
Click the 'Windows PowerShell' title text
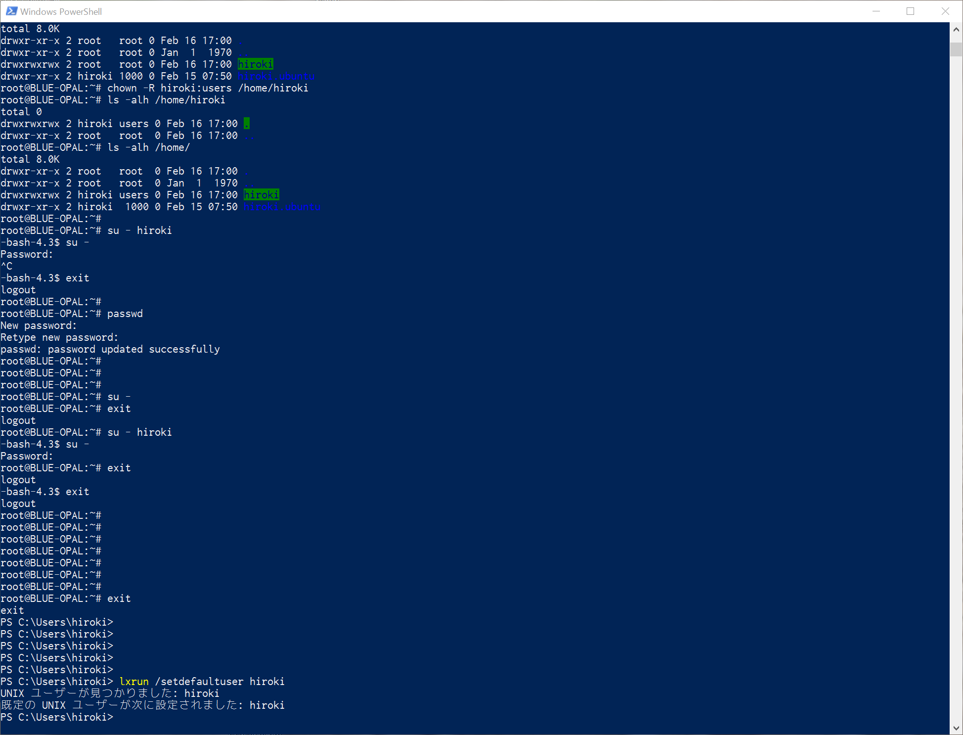61,11
